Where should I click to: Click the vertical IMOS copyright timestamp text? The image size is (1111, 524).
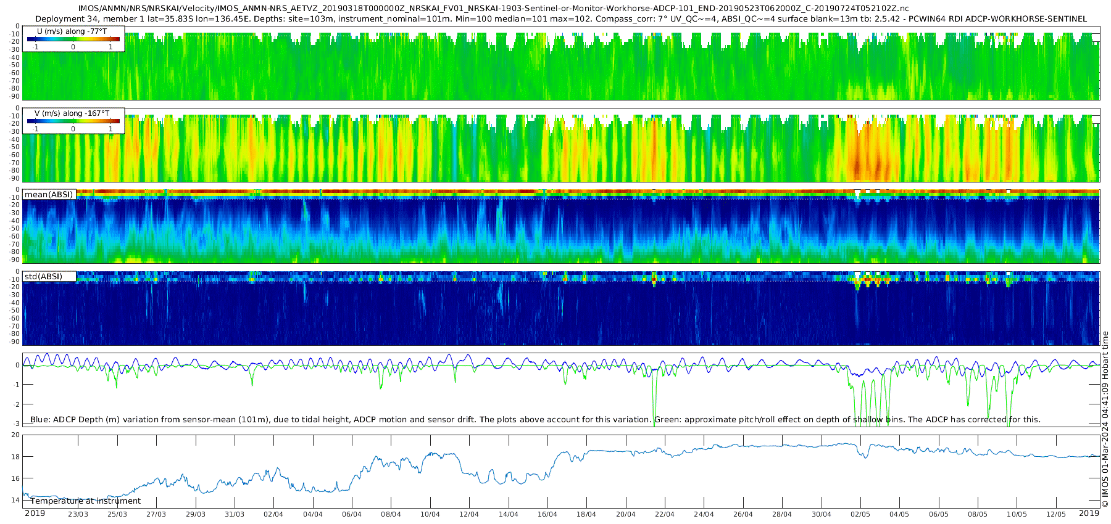point(1105,419)
